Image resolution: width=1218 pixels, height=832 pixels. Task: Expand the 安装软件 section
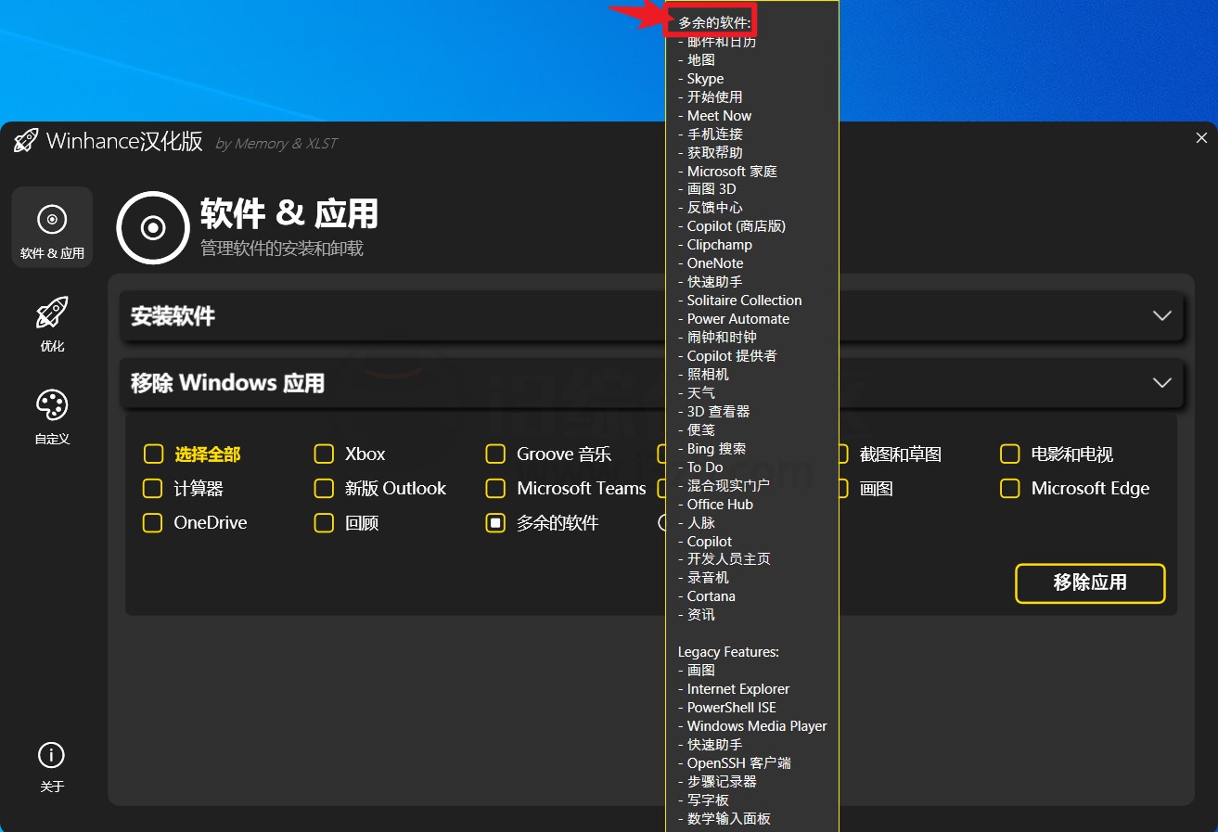(1162, 315)
